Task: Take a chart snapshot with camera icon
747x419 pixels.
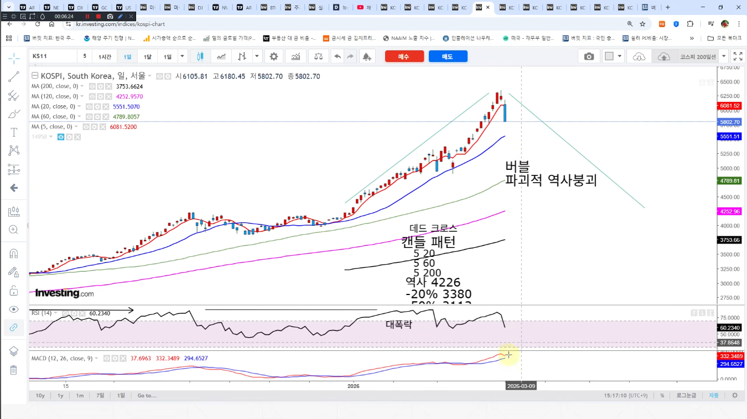Action: click(x=589, y=56)
